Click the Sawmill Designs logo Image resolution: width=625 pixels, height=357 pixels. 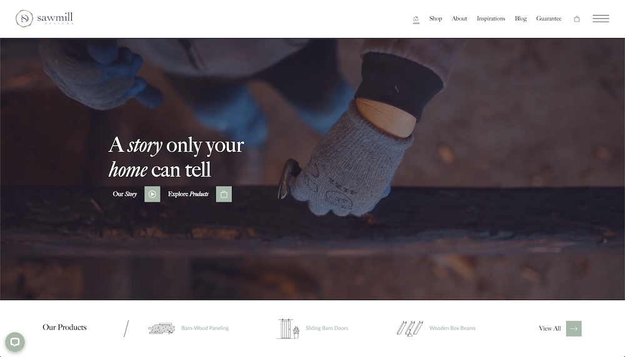[44, 18]
